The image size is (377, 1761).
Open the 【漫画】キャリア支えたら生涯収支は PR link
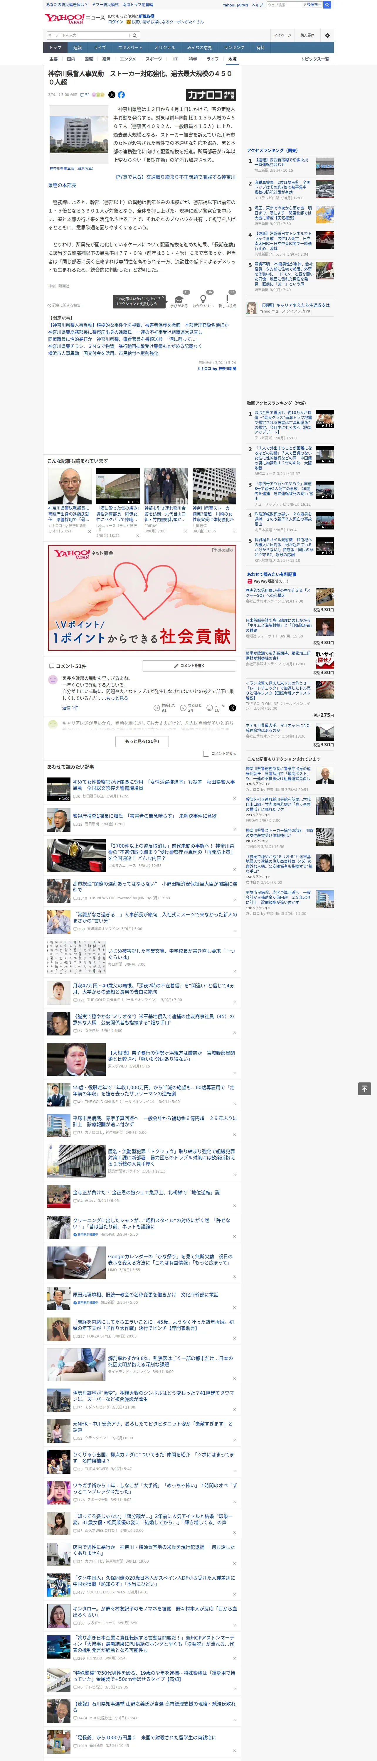[x=295, y=306]
